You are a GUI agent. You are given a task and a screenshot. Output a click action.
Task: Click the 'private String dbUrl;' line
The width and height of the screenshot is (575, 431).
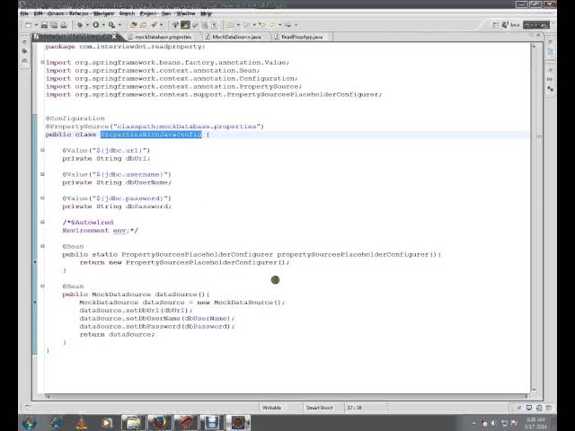106,158
